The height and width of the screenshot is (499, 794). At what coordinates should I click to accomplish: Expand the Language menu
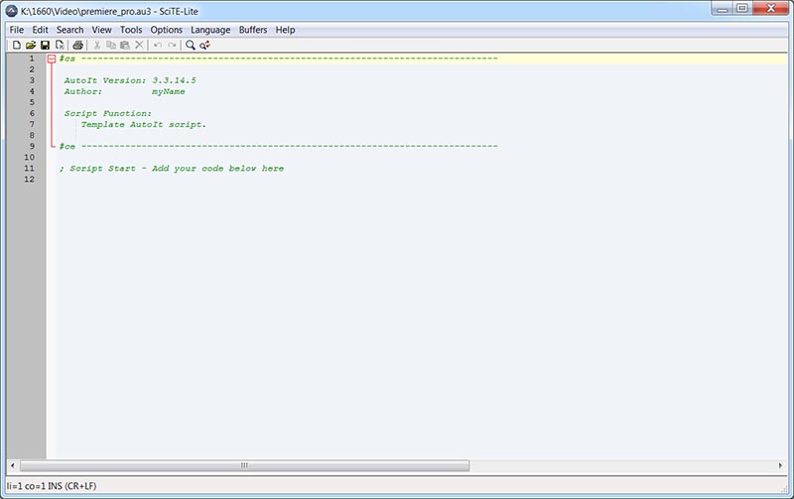pos(210,30)
